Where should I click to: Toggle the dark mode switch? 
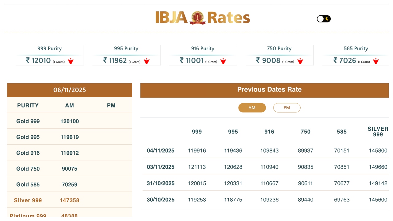tap(324, 19)
